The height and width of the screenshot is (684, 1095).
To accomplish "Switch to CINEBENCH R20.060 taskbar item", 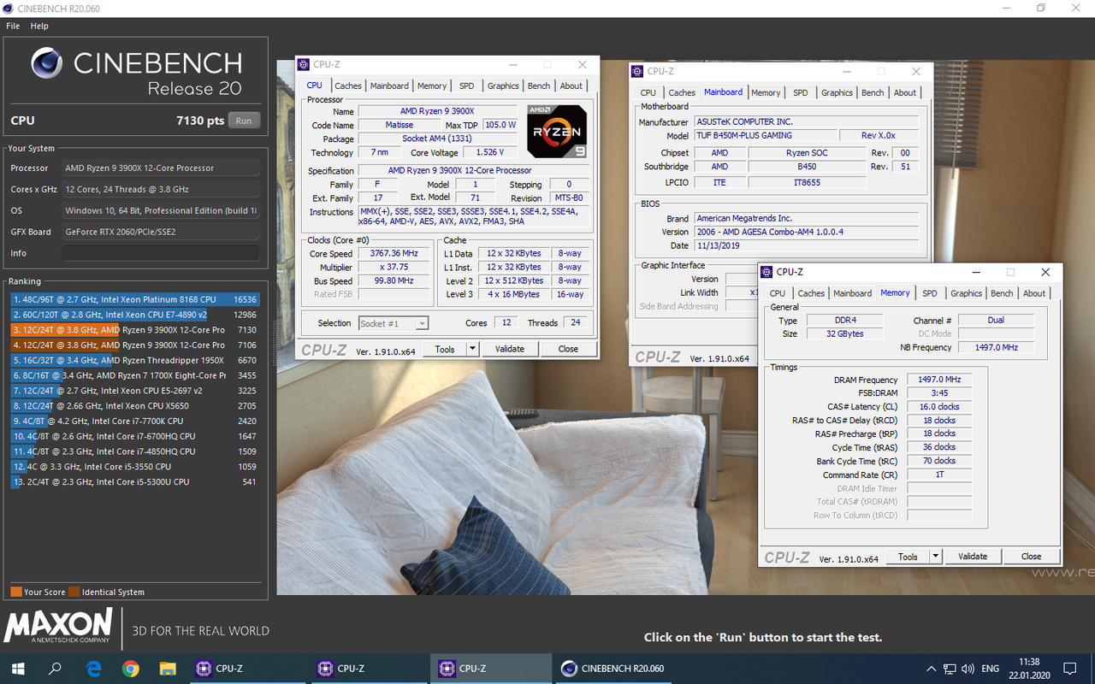I will (x=613, y=668).
